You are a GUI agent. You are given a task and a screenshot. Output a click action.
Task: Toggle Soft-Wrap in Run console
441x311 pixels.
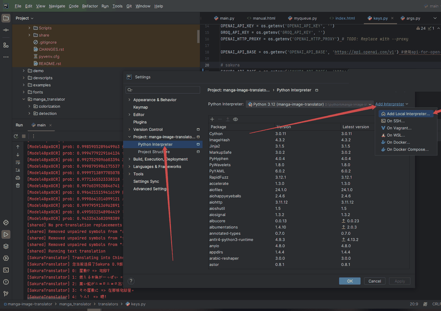click(x=18, y=162)
